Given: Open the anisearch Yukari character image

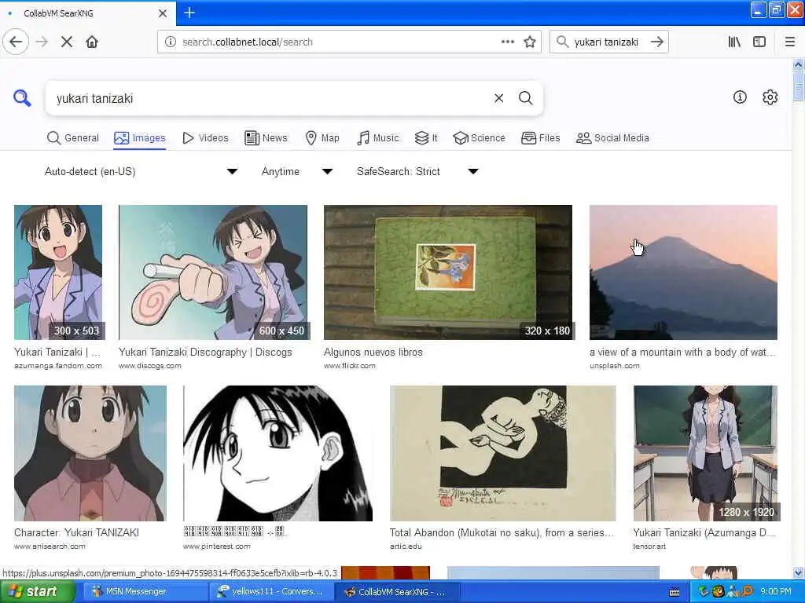Looking at the screenshot, I should (90, 453).
